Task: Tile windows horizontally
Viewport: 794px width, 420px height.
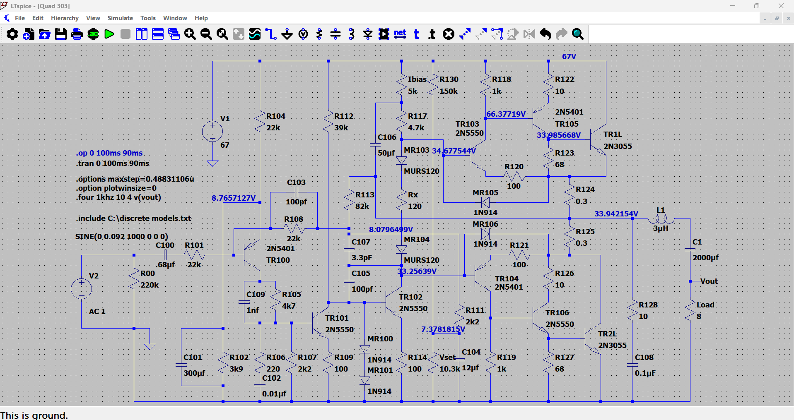Action: tap(158, 34)
